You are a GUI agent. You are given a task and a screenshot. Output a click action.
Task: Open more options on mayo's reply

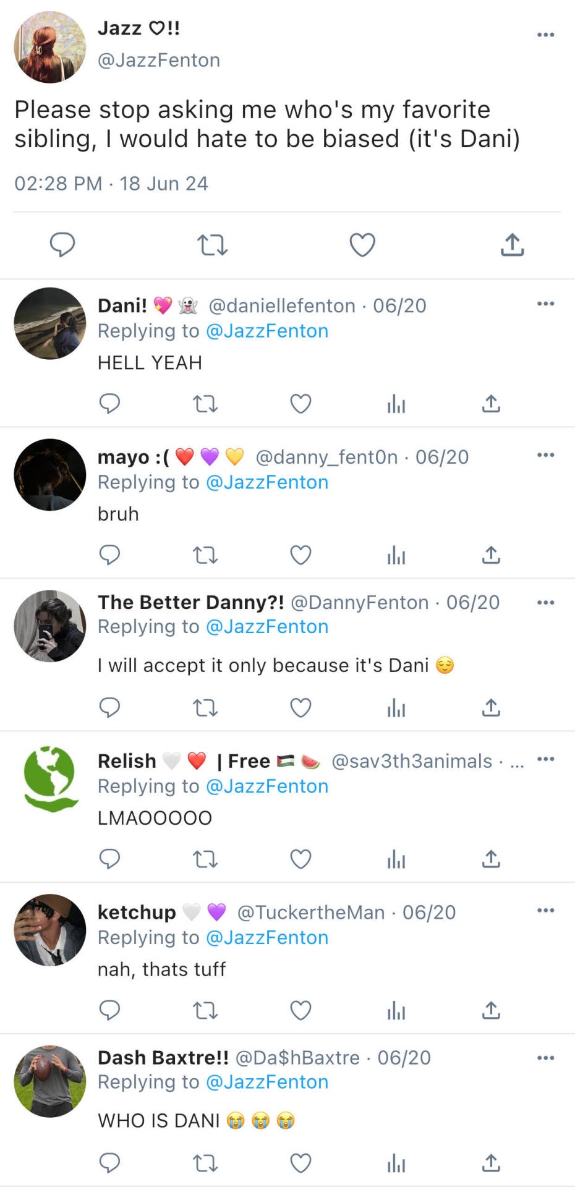[545, 455]
